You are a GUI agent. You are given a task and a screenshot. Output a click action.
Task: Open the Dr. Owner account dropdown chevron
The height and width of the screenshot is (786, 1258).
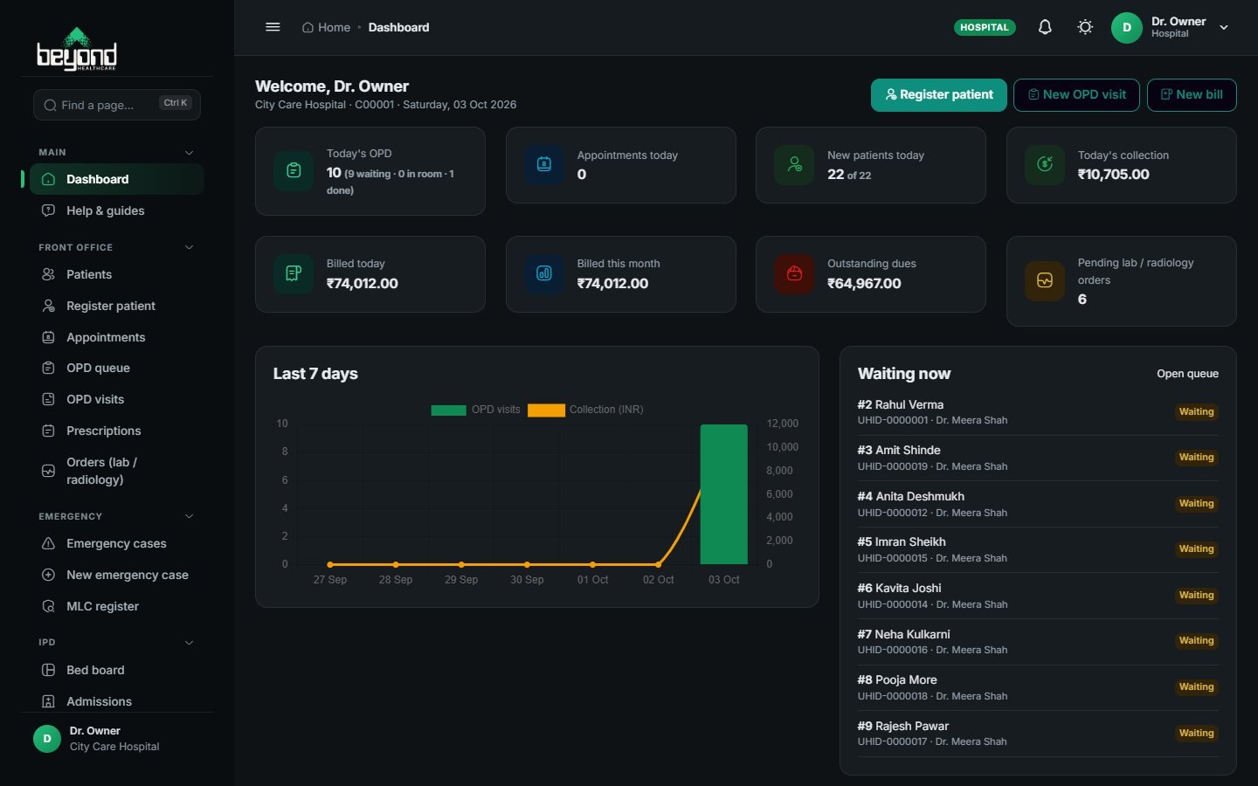pos(1224,27)
